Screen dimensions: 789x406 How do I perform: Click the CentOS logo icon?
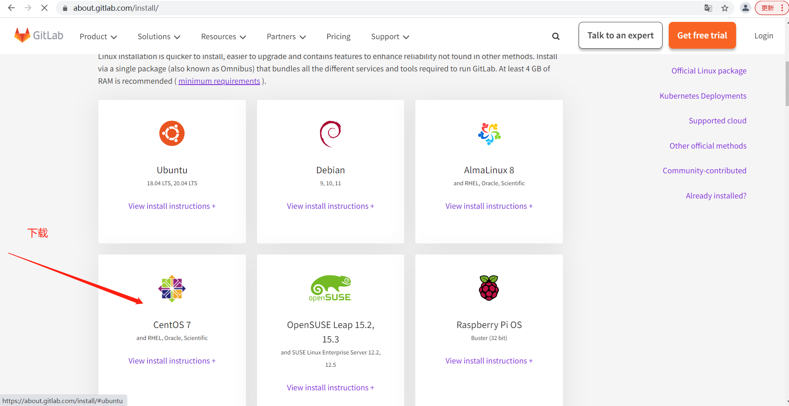[x=172, y=288]
